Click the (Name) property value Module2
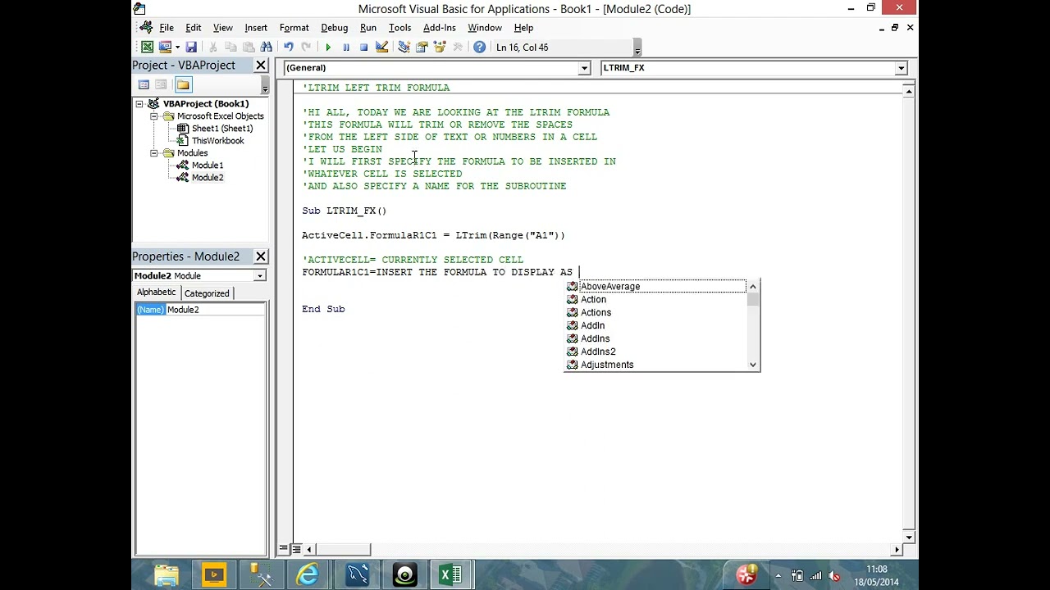Image resolution: width=1050 pixels, height=590 pixels. click(215, 310)
